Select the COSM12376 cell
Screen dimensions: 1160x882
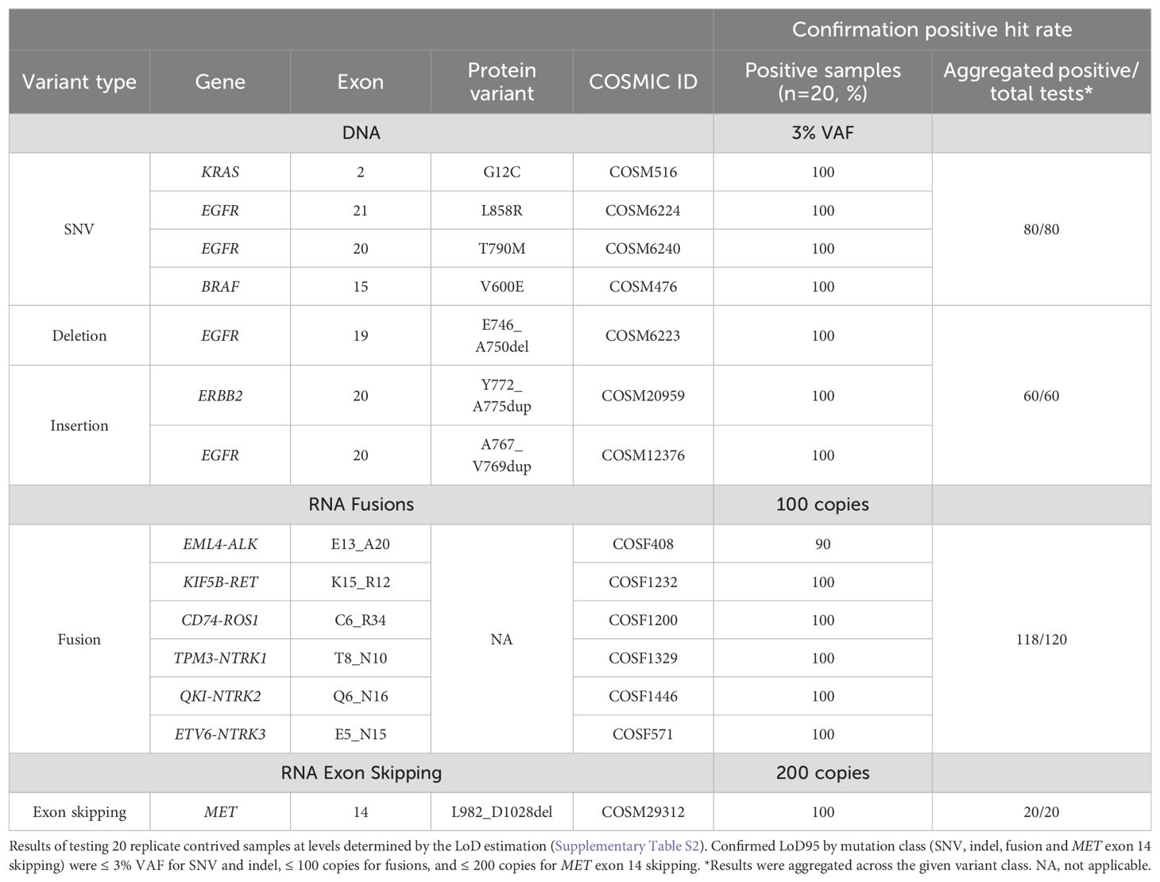(x=643, y=455)
